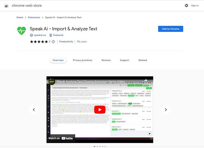Image resolution: width=204 pixels, height=148 pixels.
Task: Click the rating count number 2
Action: (50, 42)
